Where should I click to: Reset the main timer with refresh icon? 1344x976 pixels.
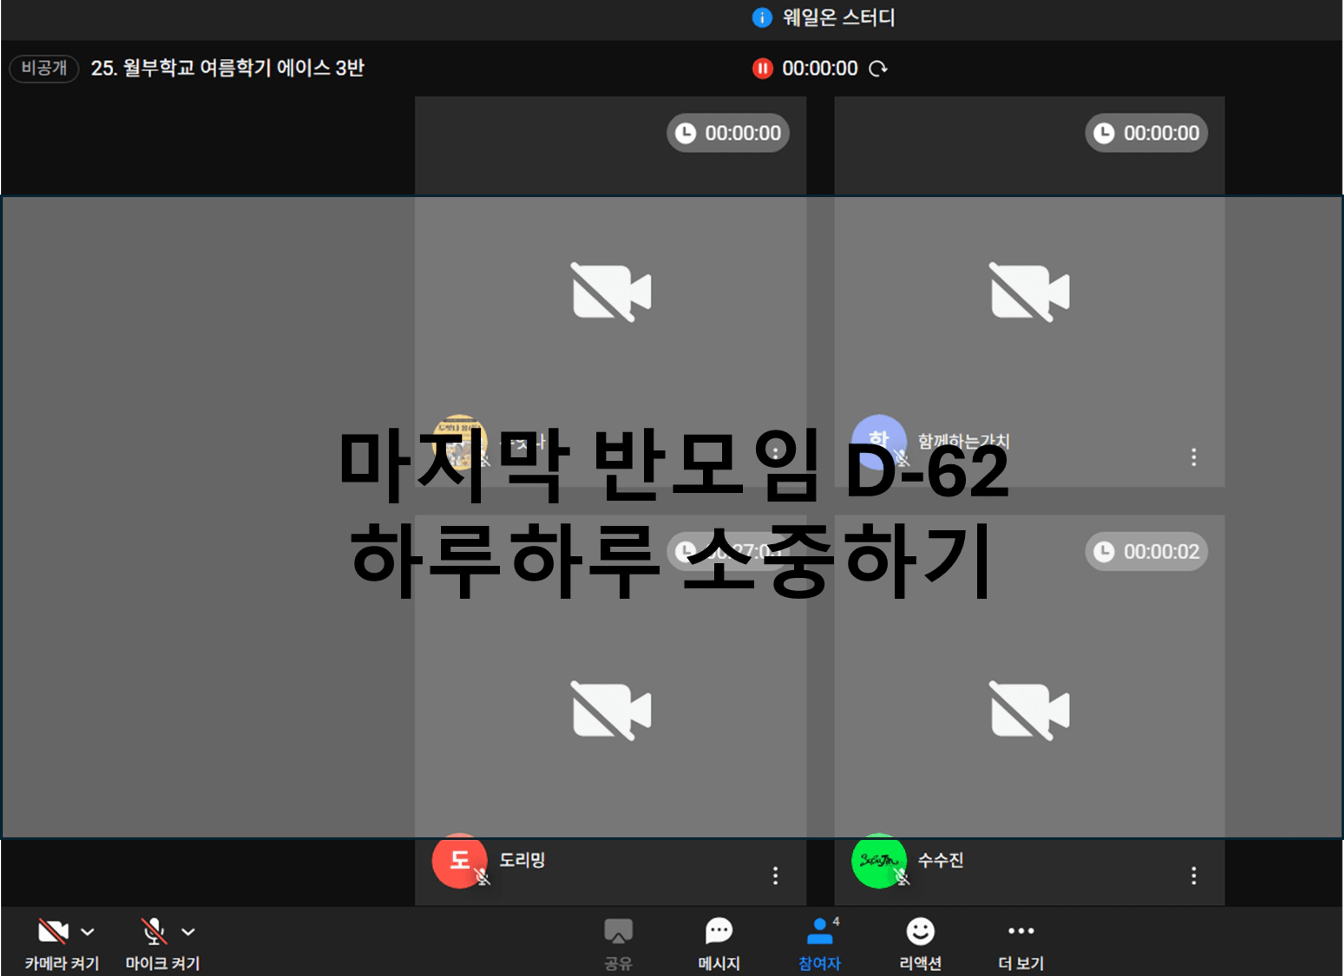(x=878, y=69)
